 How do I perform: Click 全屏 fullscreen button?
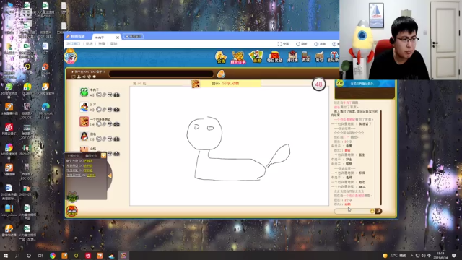point(283,44)
